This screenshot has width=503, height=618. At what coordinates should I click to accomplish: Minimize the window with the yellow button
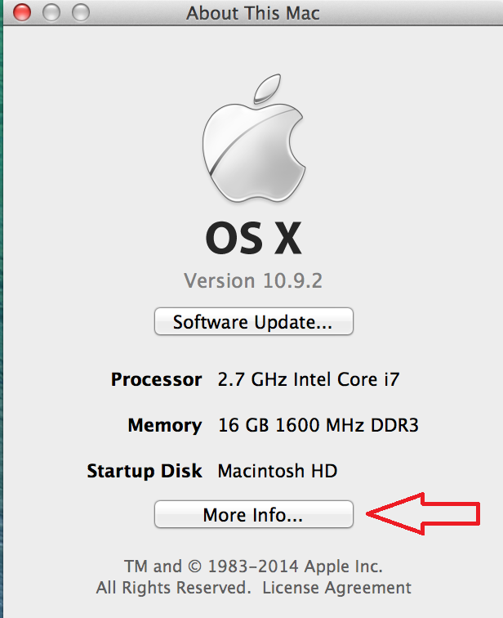(51, 13)
